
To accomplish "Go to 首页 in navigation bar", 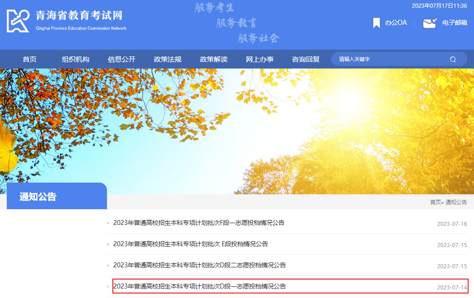I will [x=29, y=59].
